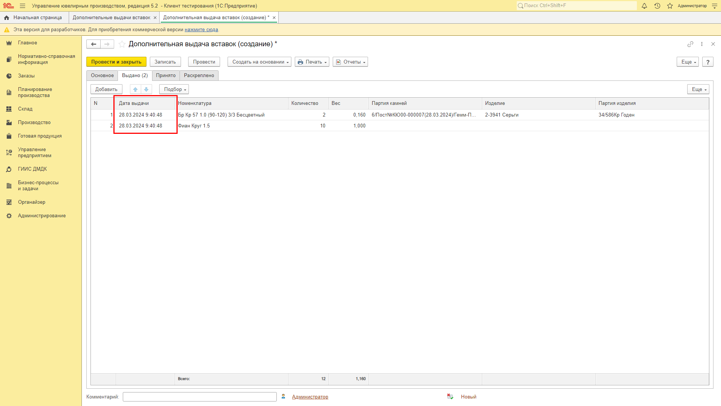Navigate back with left arrow button
Image resolution: width=721 pixels, height=406 pixels.
tap(94, 44)
